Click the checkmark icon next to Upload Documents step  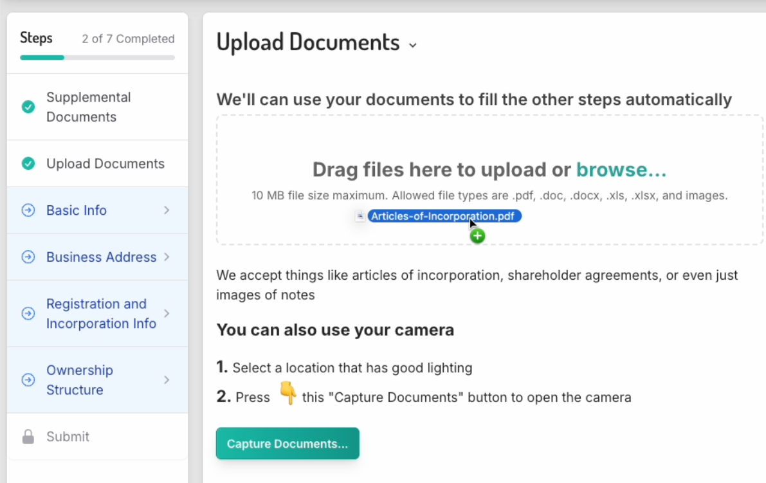tap(28, 163)
